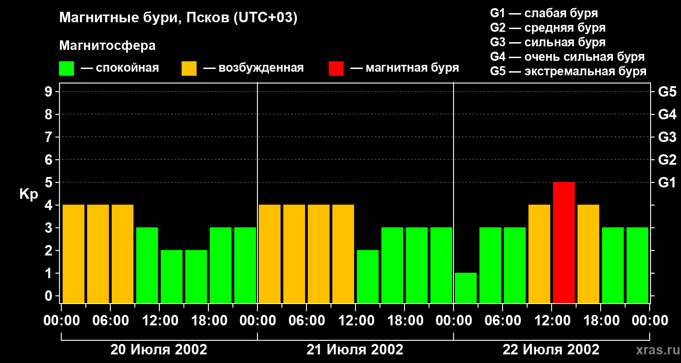Click the '— магнитная буря' legend label
The image size is (681, 363).
[405, 69]
